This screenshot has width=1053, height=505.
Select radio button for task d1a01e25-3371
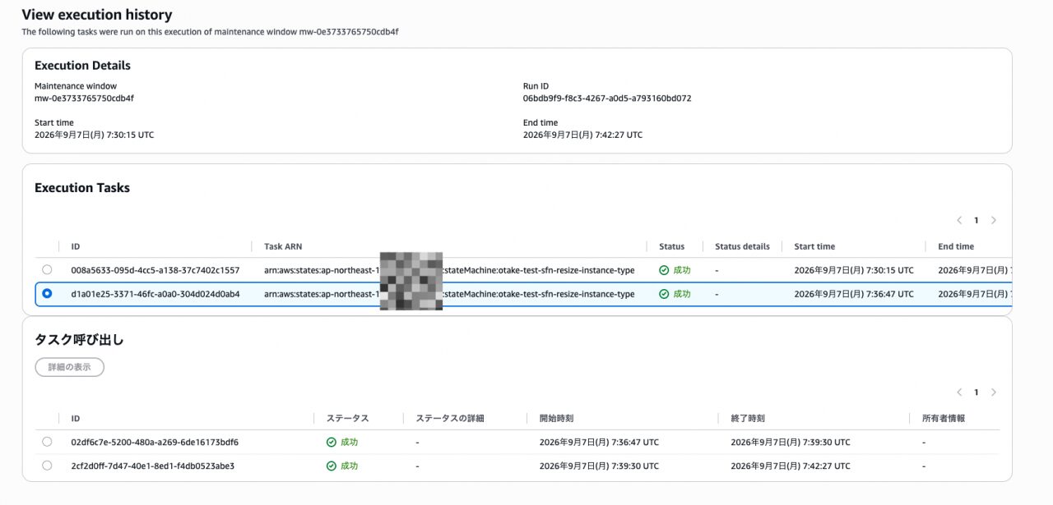coord(47,293)
